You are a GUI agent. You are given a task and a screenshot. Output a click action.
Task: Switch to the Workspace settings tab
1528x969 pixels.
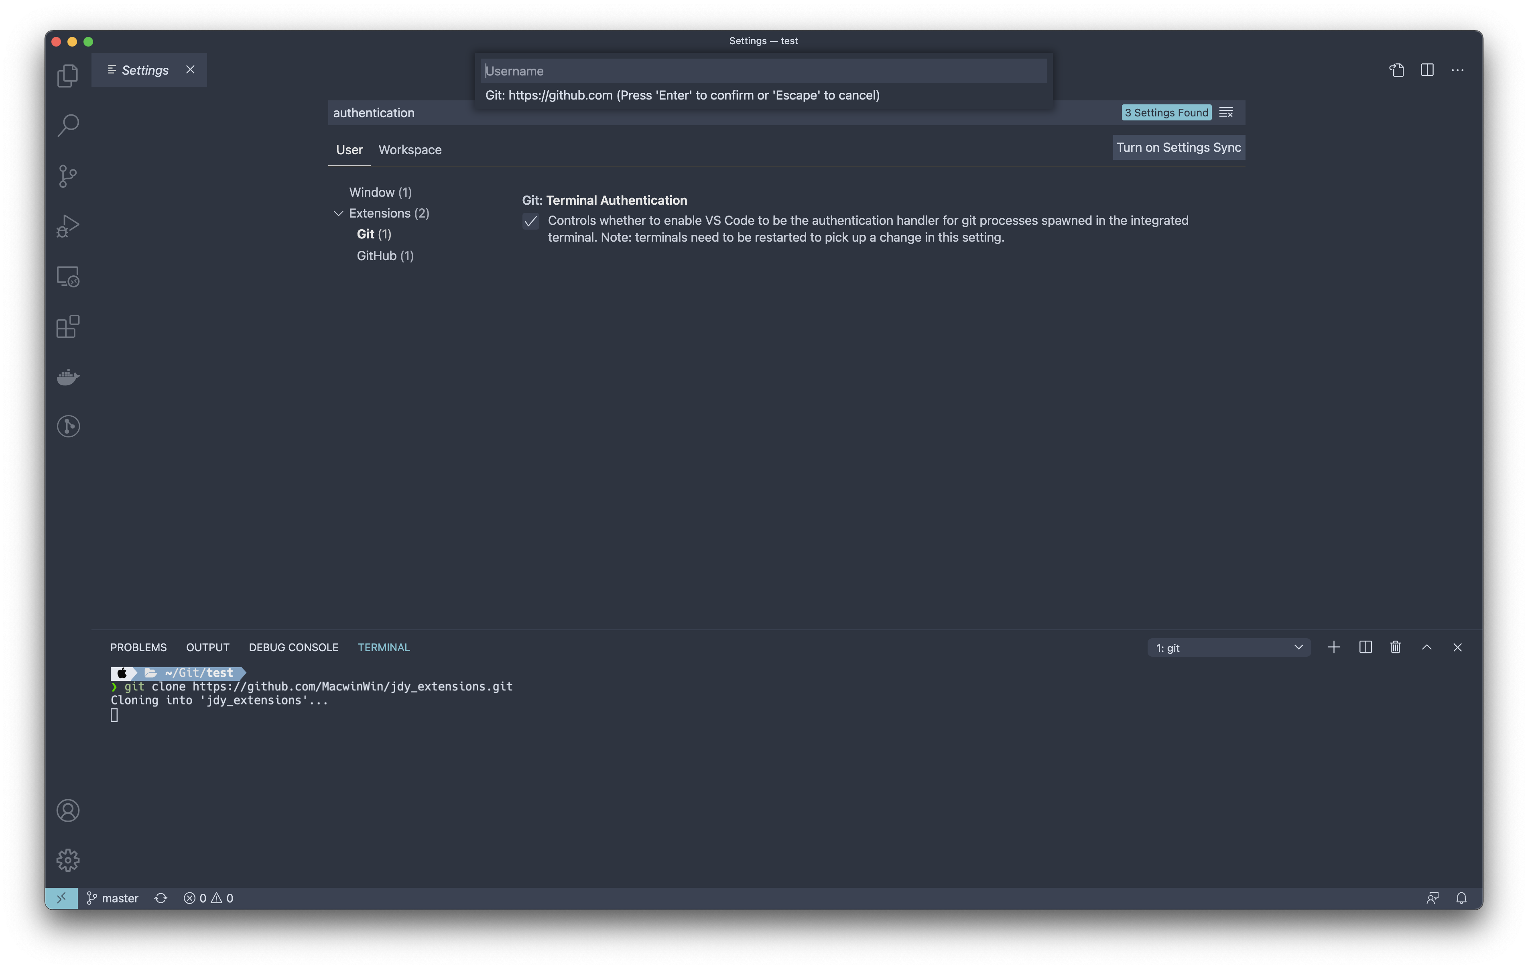click(x=410, y=150)
